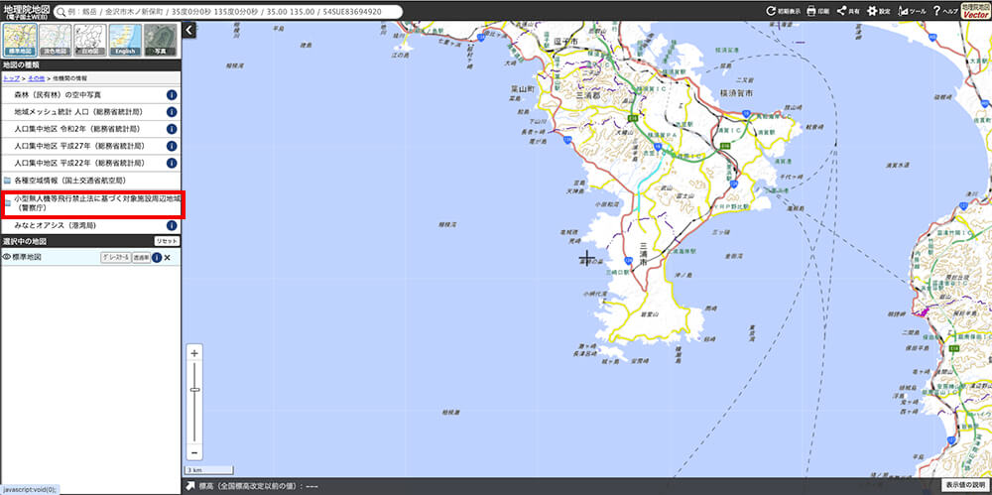Image resolution: width=992 pixels, height=495 pixels.
Task: Collapse the left sidebar panel
Action: pos(189,31)
